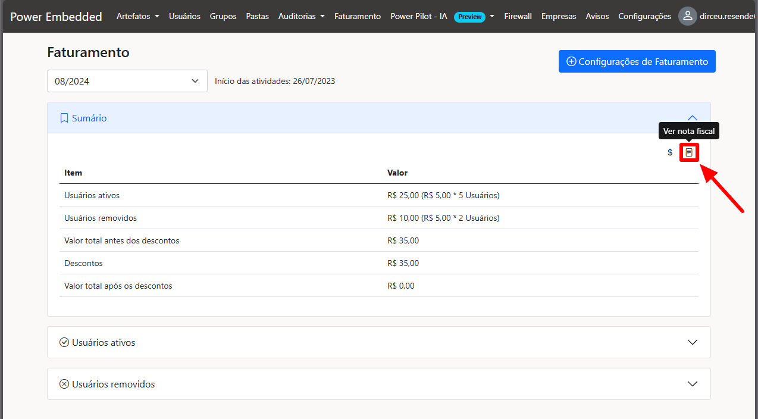Screen dimensions: 758x419
Task: Click the Power Embedded brand link
Action: [57, 17]
